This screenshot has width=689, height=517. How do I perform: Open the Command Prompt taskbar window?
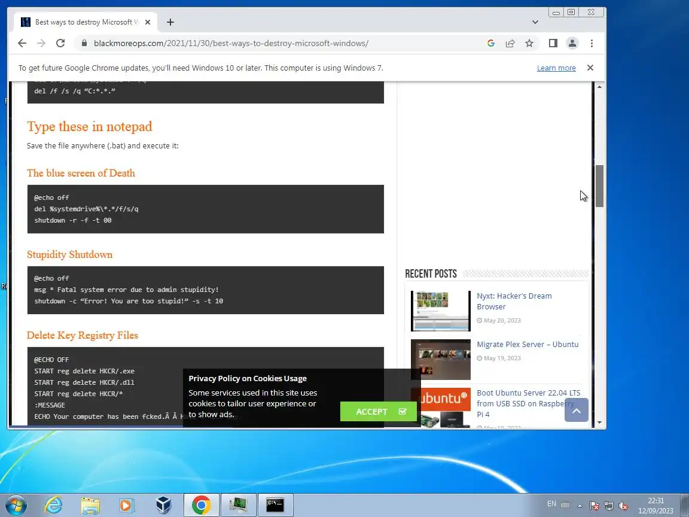click(275, 505)
